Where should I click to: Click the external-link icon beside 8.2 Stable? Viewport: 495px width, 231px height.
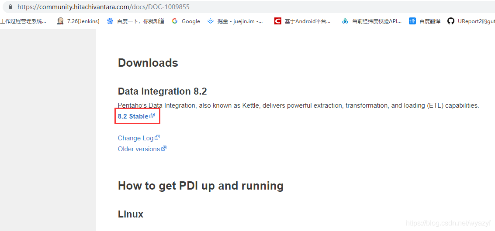(152, 116)
